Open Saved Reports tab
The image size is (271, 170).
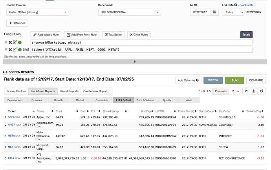tap(69, 91)
